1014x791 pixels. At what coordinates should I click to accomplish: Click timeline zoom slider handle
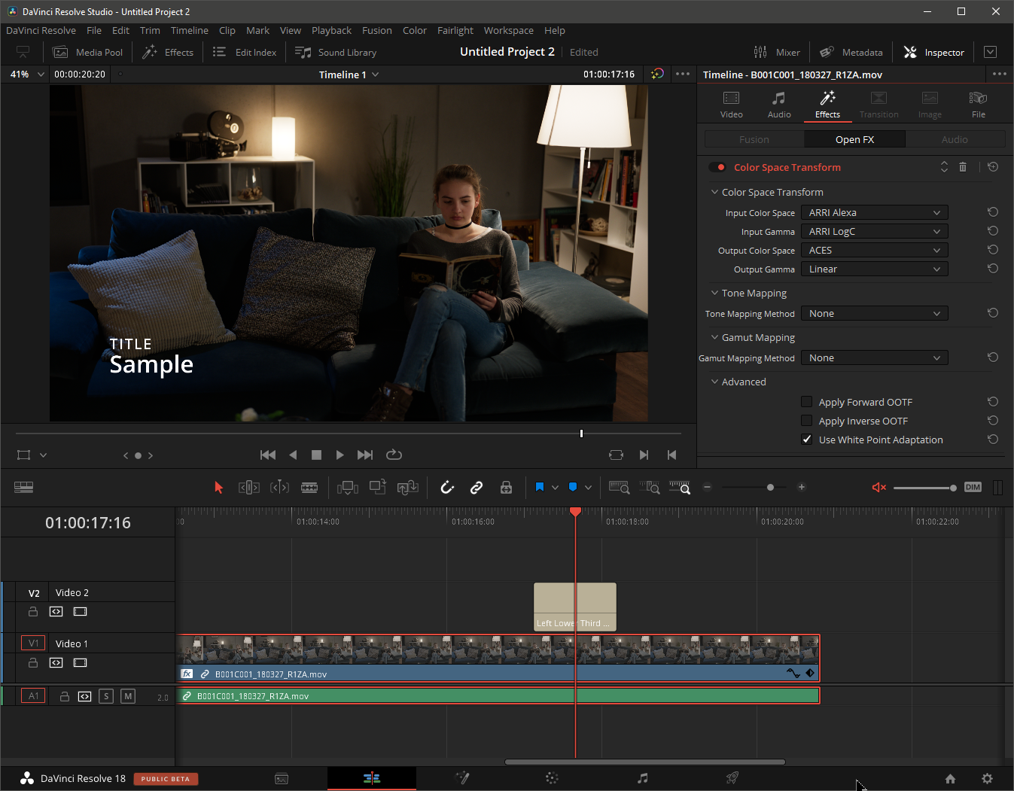(x=770, y=487)
